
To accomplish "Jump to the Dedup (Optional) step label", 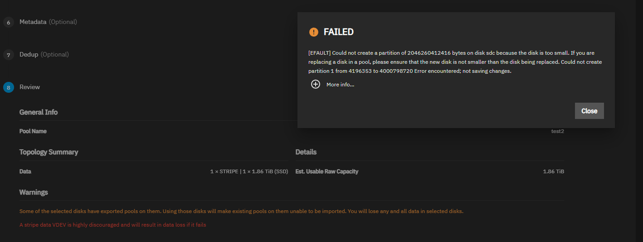I will click(x=44, y=54).
